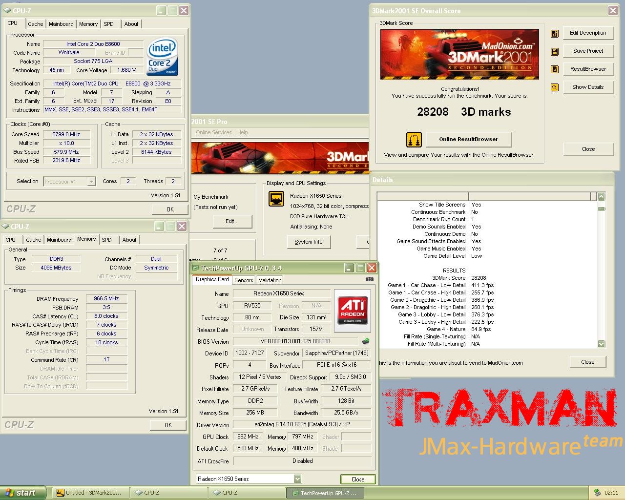Click the Bandwidth 25.5 GB/s field
625x500 pixels.
(x=346, y=413)
